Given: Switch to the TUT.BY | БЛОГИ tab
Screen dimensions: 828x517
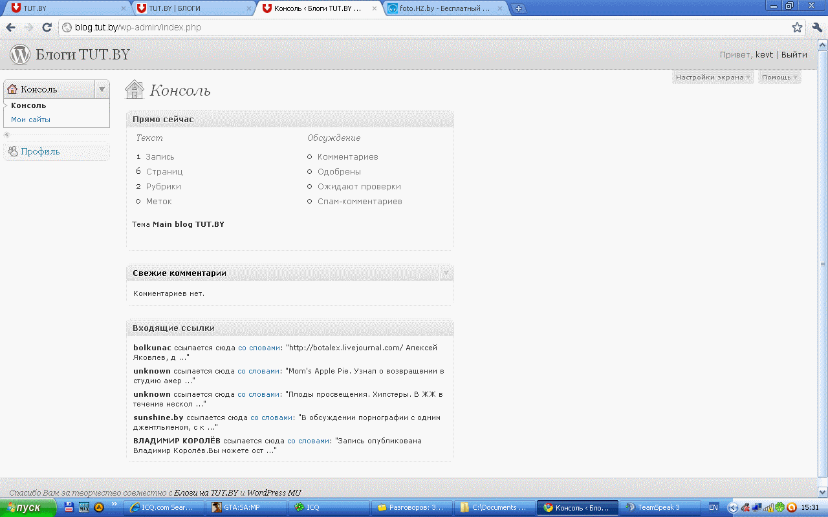Looking at the screenshot, I should point(193,8).
